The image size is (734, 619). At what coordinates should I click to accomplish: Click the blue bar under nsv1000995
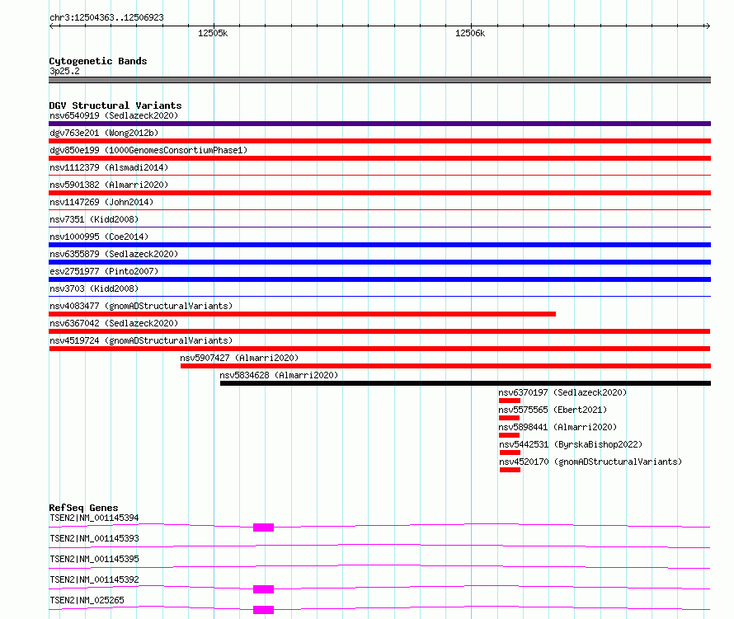coord(379,245)
